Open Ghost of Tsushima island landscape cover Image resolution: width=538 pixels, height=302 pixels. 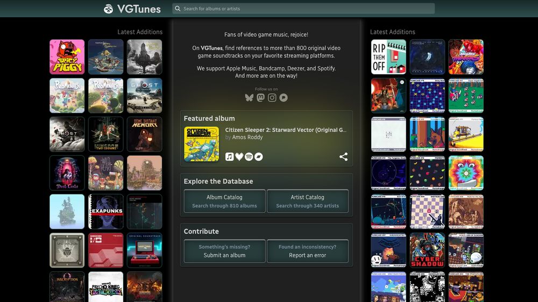144,96
